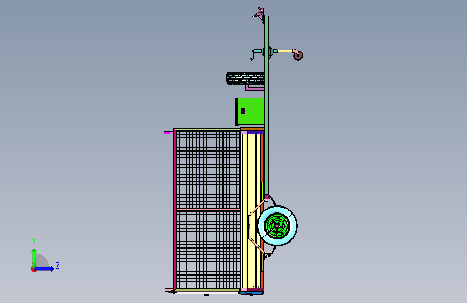Click the blue Z axis arrow of triad
The image size is (467, 303).
click(45, 268)
